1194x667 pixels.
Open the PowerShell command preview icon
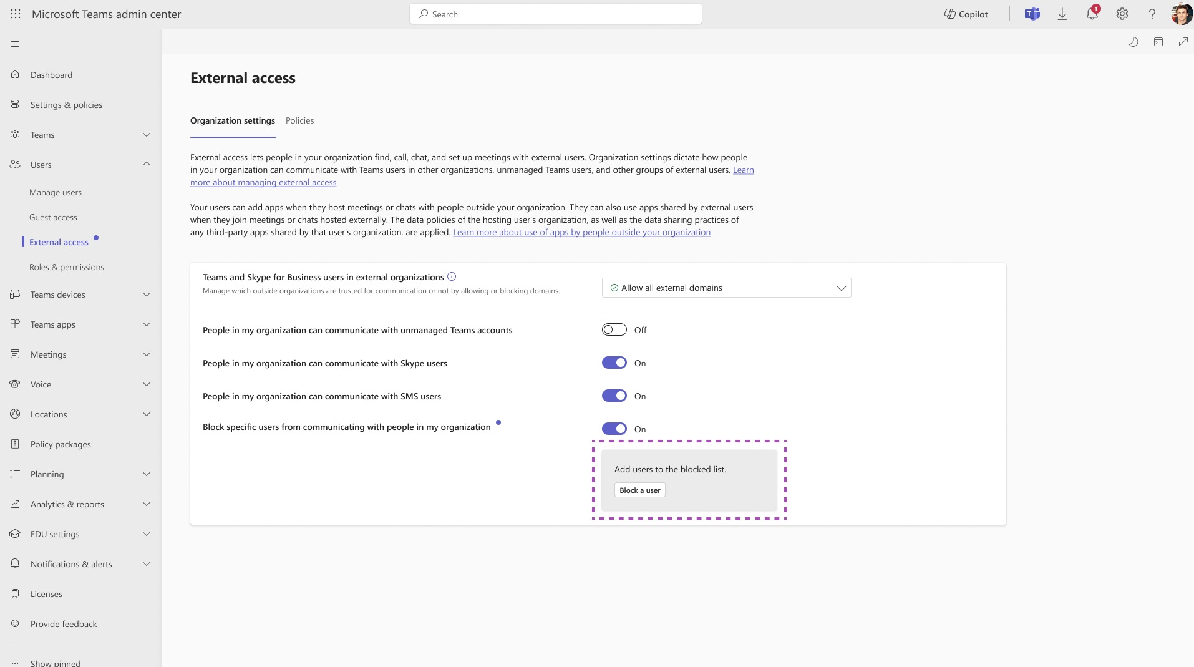click(x=1158, y=42)
